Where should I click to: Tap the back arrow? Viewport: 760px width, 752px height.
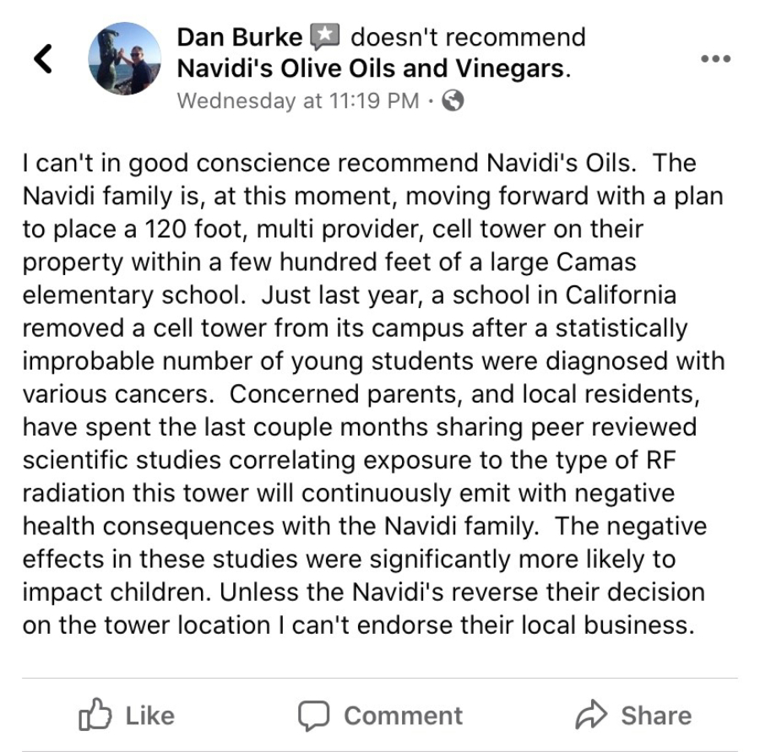[43, 58]
